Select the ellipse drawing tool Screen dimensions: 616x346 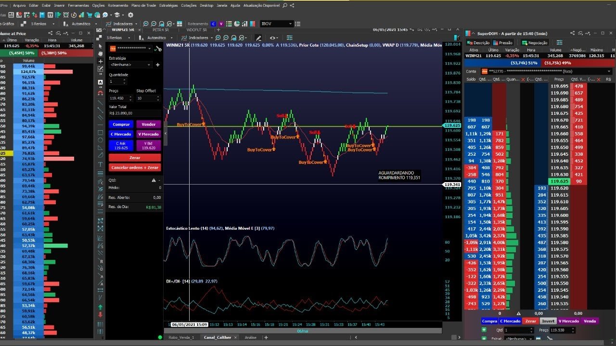pos(101,141)
